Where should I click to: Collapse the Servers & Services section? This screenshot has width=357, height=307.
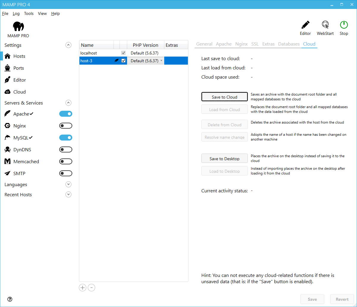(x=68, y=103)
